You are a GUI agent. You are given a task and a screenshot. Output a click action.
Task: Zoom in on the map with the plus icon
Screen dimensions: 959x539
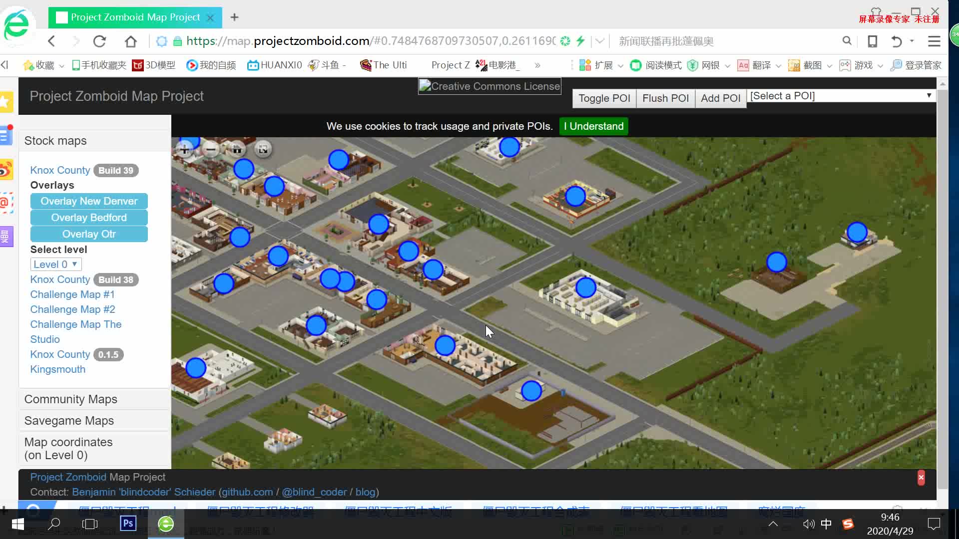184,149
